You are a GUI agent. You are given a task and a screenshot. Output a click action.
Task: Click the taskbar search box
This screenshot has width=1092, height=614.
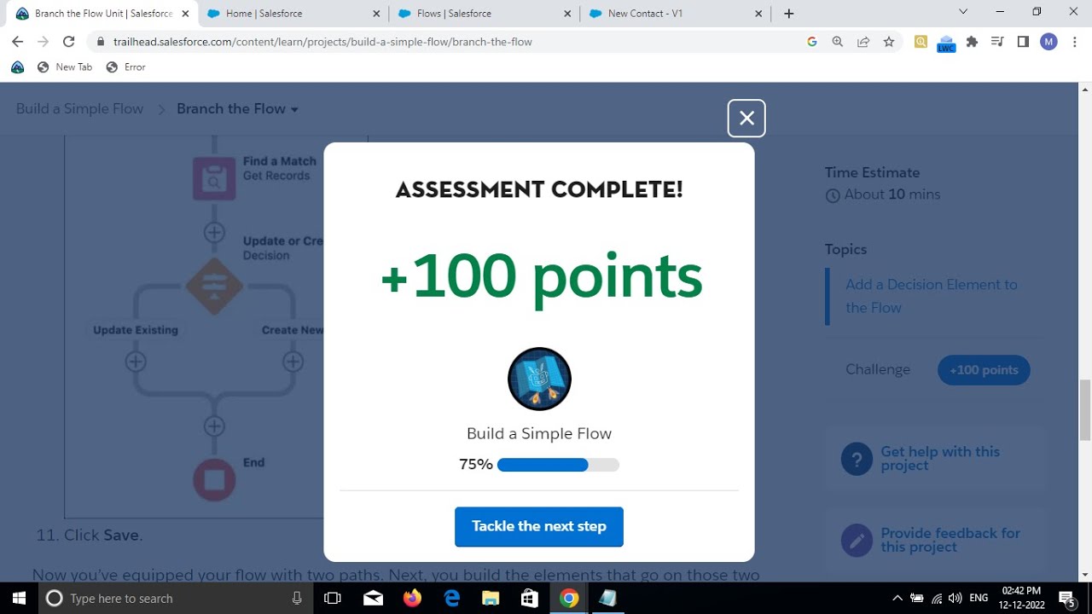click(x=174, y=598)
